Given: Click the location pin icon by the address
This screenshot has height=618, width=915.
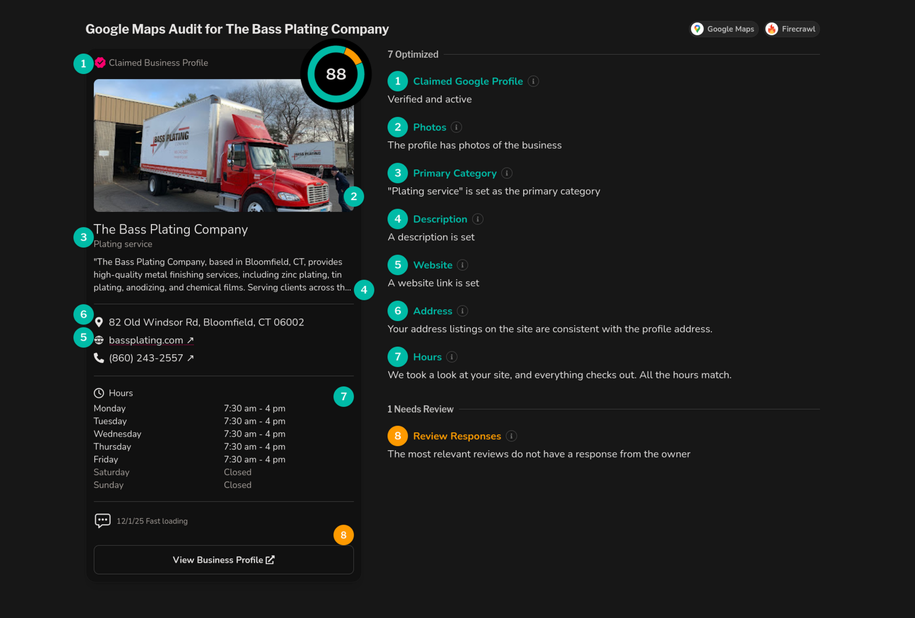Looking at the screenshot, I should pos(99,322).
